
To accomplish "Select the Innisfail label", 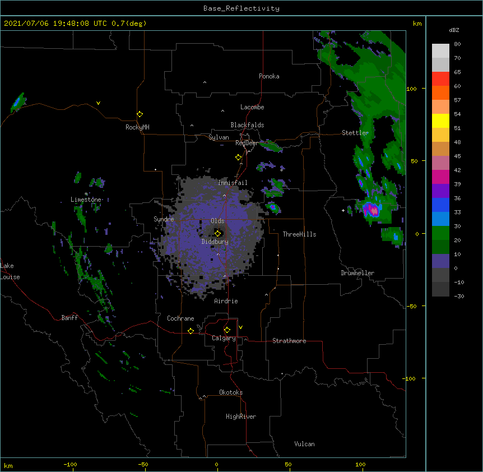I will 233,183.
